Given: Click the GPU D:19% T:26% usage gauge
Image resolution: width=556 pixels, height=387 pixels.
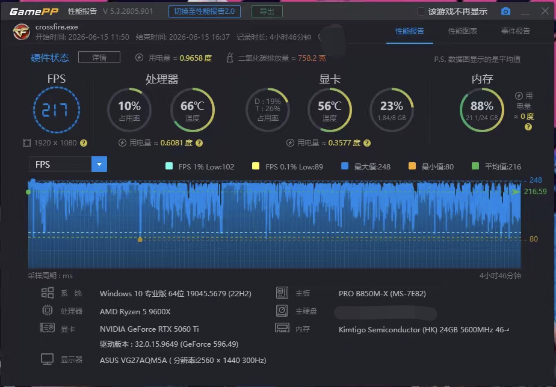Looking at the screenshot, I should (x=268, y=110).
